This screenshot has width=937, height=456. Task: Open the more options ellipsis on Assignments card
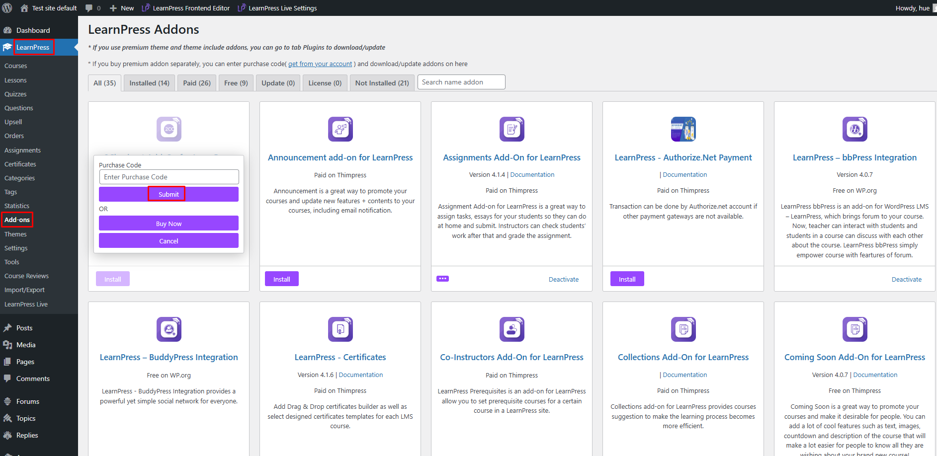tap(442, 279)
